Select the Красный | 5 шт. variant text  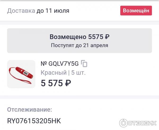tap(63, 73)
